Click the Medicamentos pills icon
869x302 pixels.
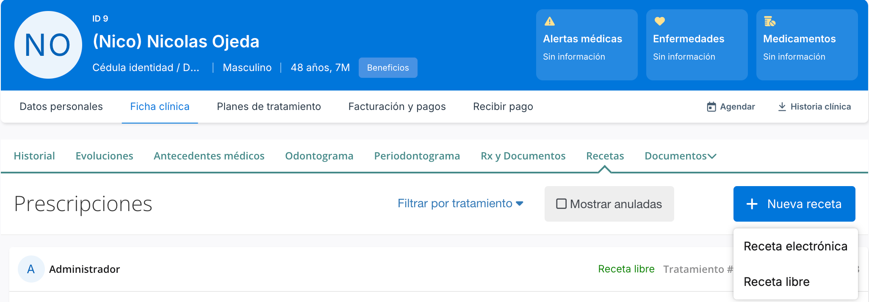tap(769, 21)
